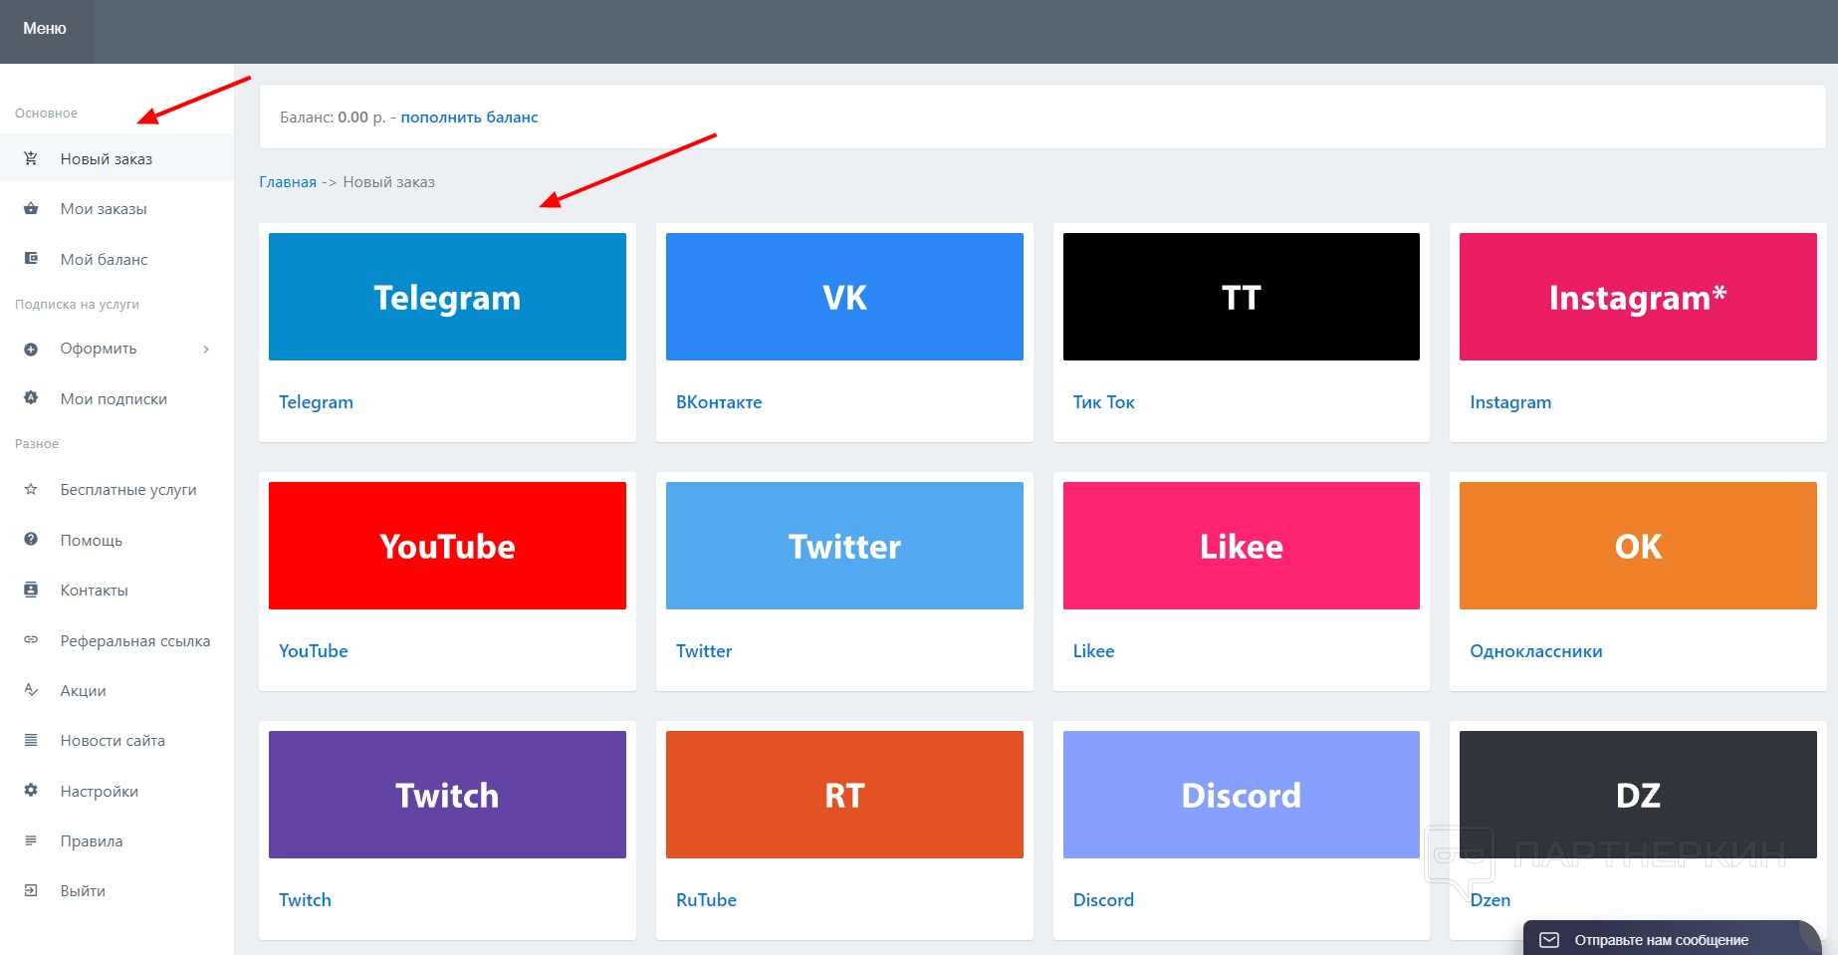The height and width of the screenshot is (955, 1838).
Task: Select the orange-red RT service banner
Action: (x=844, y=795)
